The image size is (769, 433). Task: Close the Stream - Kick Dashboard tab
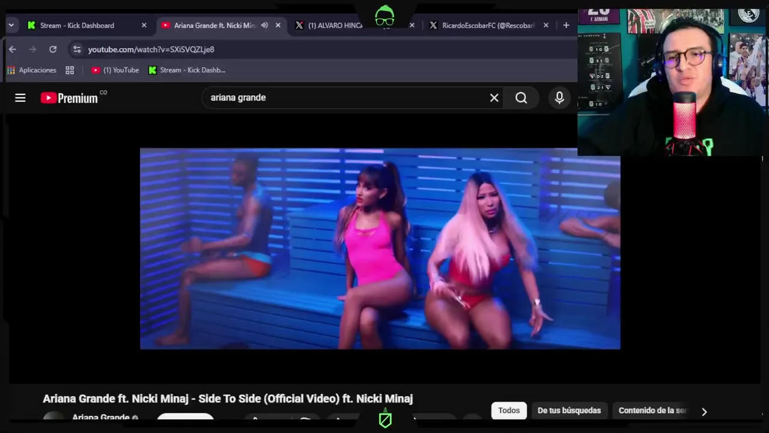(144, 25)
